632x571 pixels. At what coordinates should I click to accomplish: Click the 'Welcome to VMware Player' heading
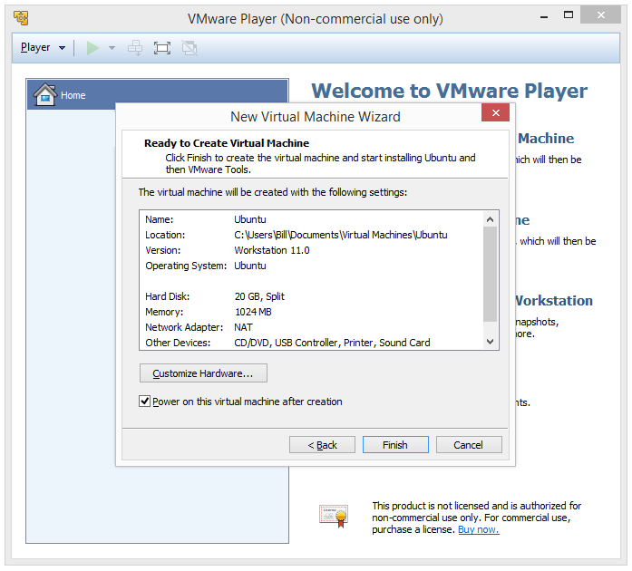tap(450, 91)
